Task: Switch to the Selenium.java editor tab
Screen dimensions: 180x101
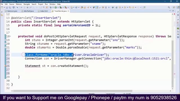Action: click(x=11, y=11)
